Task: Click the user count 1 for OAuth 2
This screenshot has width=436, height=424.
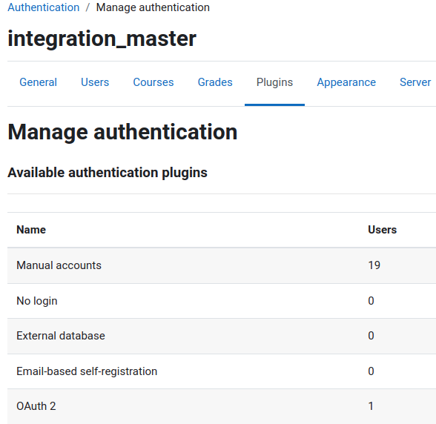Action: pyautogui.click(x=371, y=406)
